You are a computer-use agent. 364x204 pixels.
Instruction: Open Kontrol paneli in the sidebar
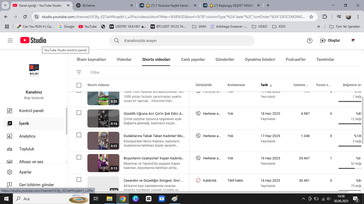[34, 111]
